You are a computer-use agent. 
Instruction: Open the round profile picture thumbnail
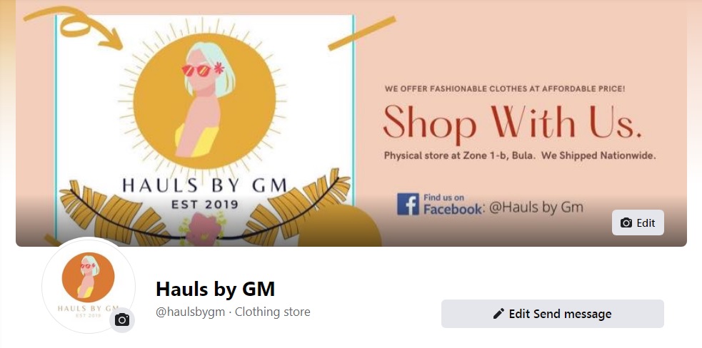pyautogui.click(x=89, y=285)
